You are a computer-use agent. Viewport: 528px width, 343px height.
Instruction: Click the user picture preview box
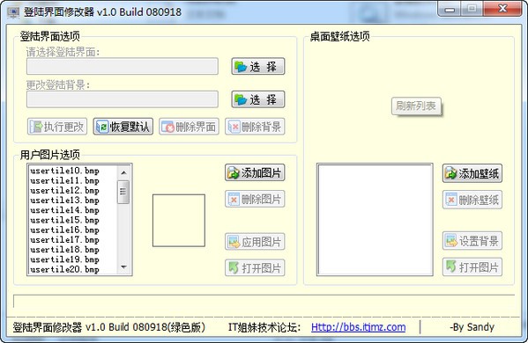pos(179,221)
